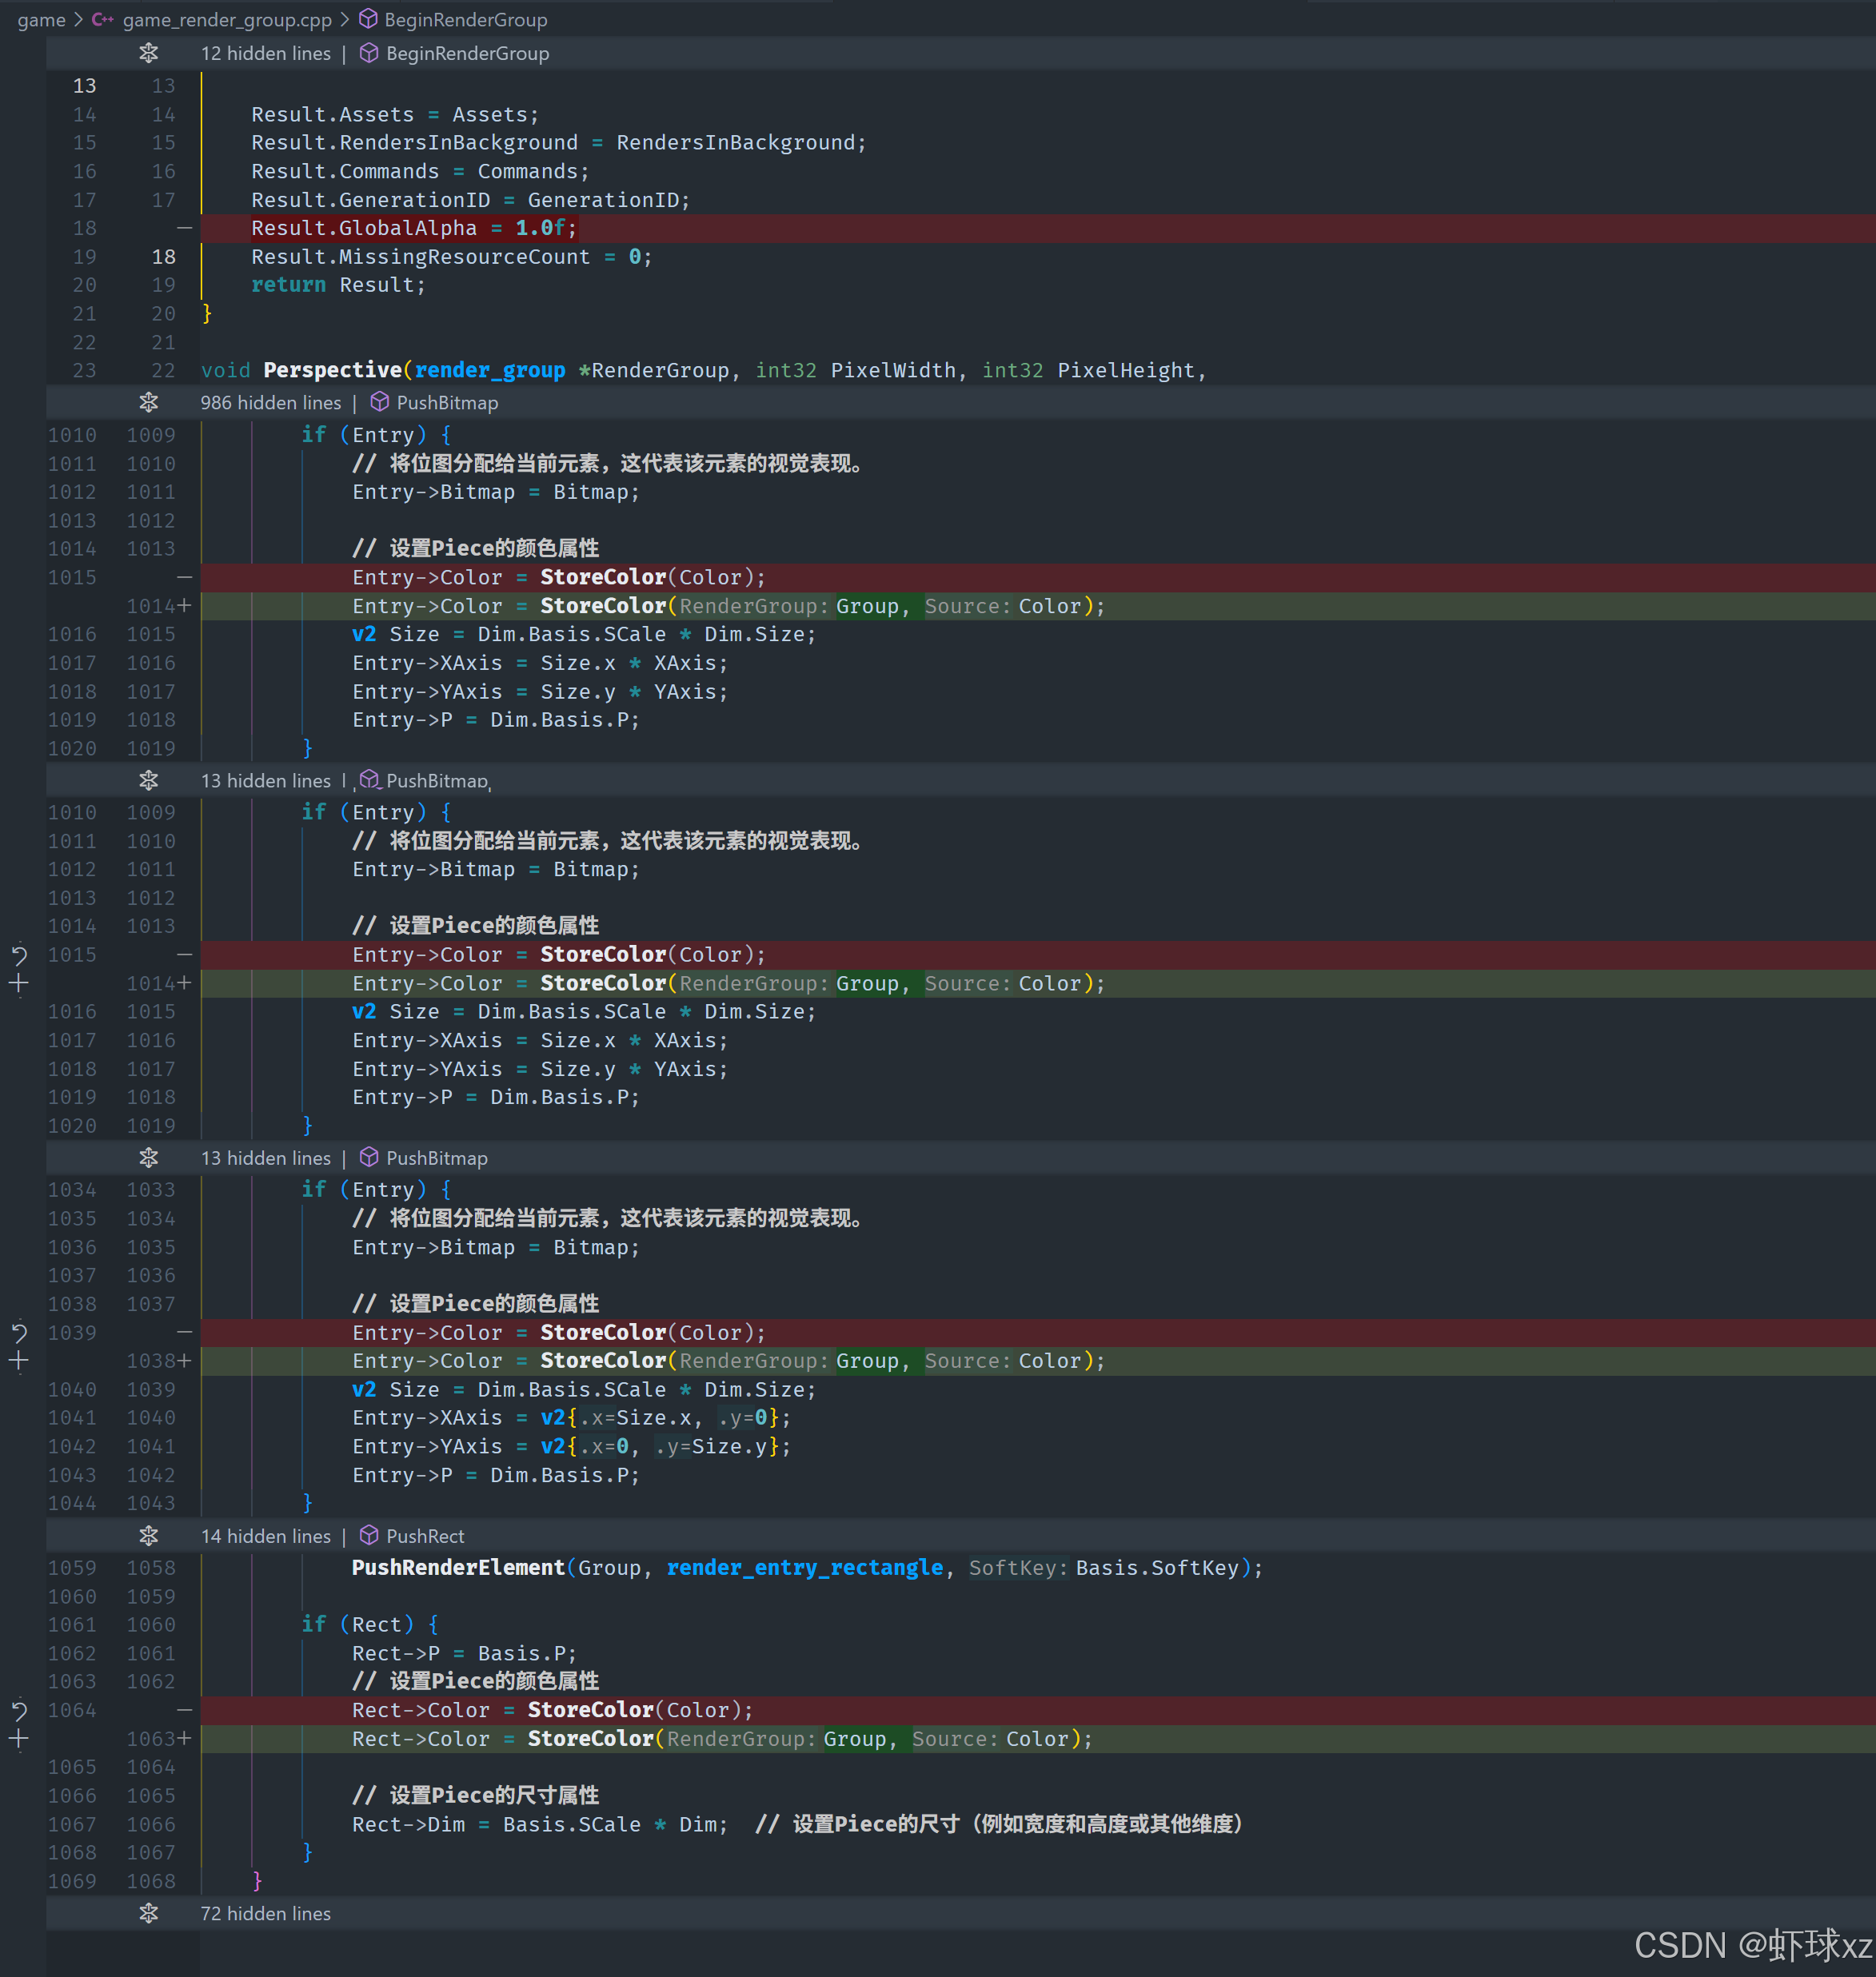Expand the 12 hidden lines region
This screenshot has width=1876, height=1977.
click(x=149, y=53)
